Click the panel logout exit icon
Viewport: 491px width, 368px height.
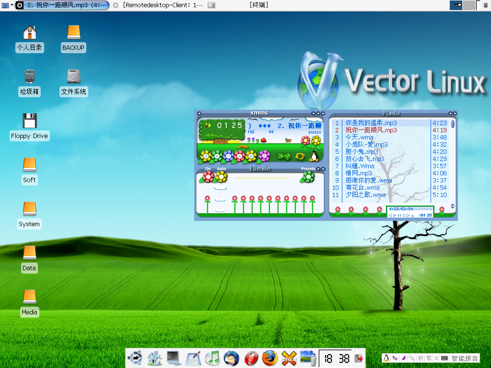click(359, 358)
